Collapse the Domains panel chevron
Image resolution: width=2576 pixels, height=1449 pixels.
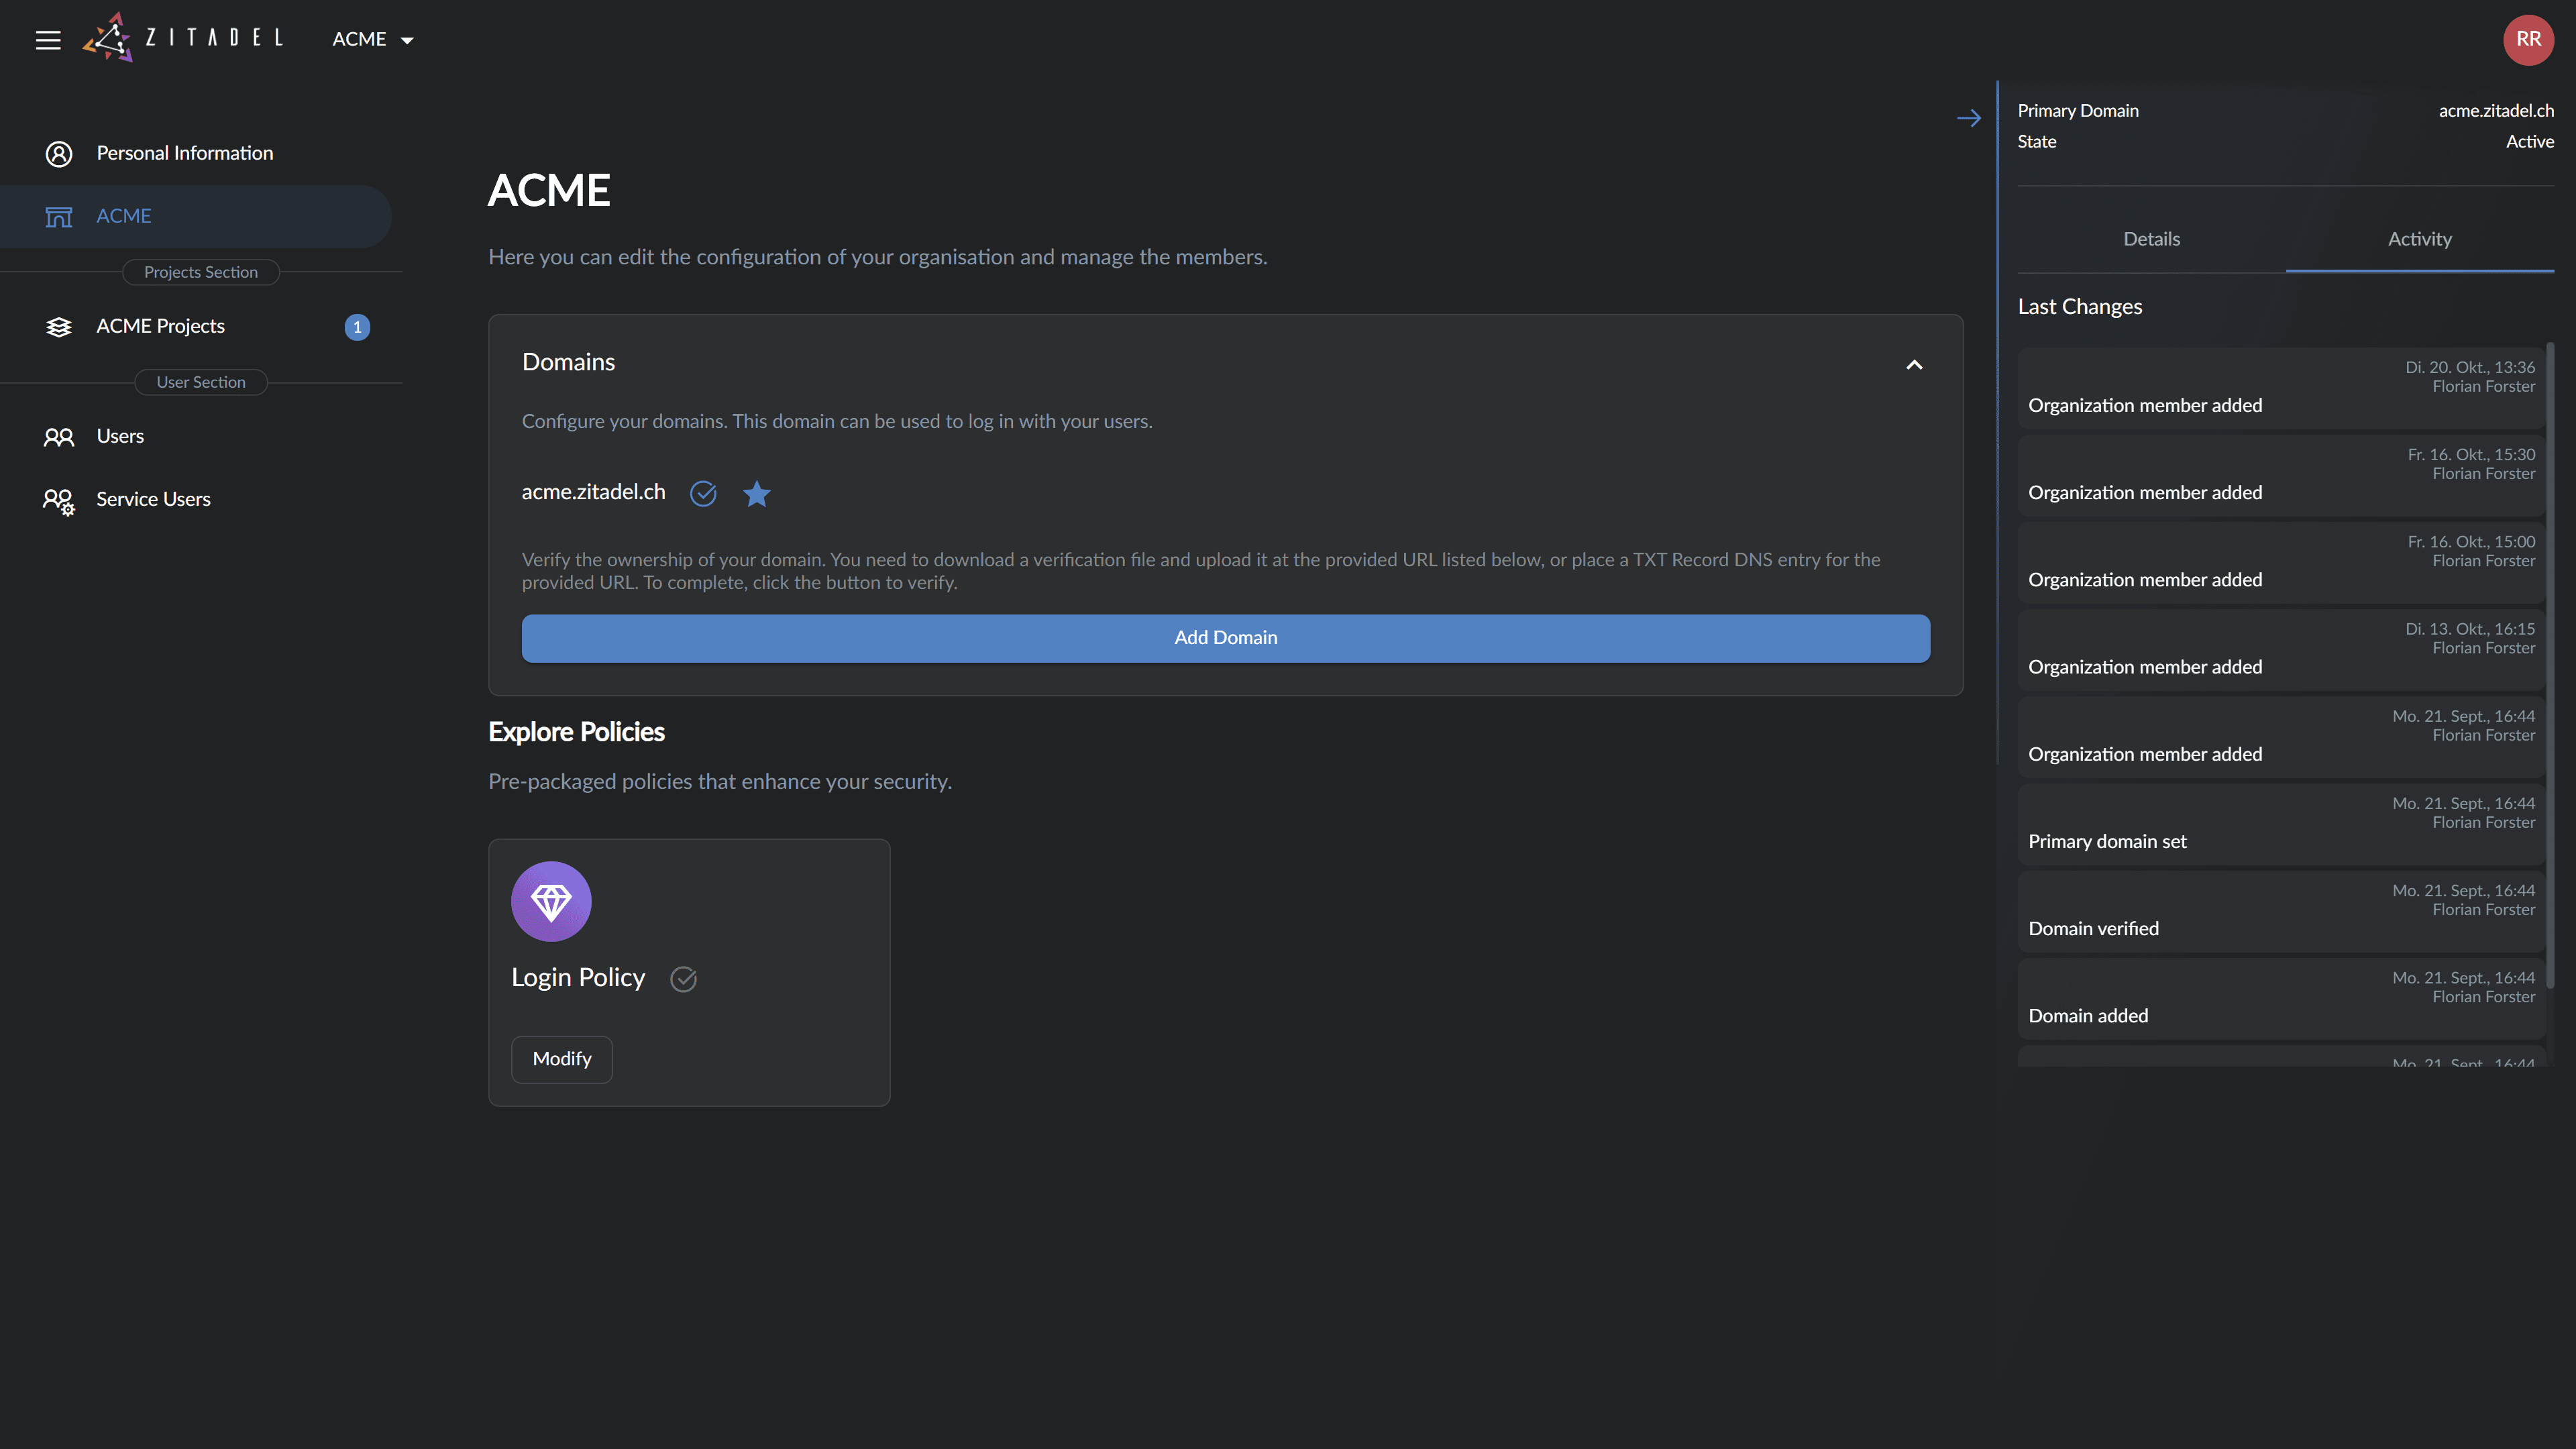click(x=1913, y=364)
